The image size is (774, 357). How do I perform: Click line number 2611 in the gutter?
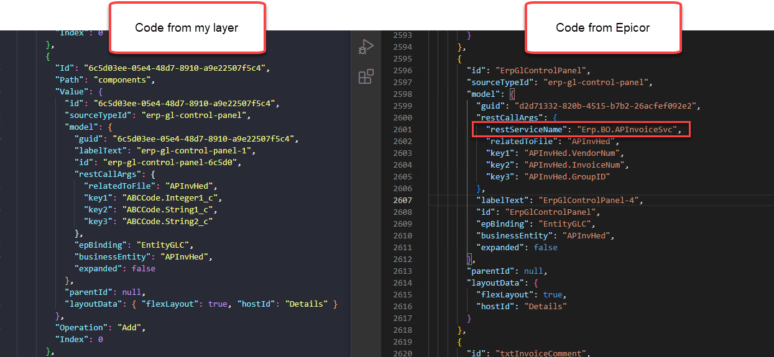(x=403, y=248)
